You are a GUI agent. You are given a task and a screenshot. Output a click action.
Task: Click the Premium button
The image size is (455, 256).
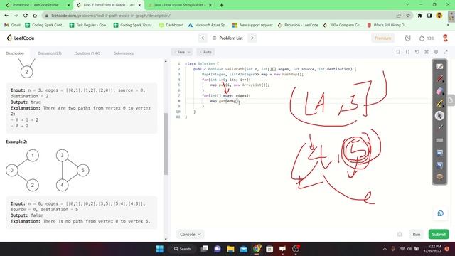pos(382,38)
